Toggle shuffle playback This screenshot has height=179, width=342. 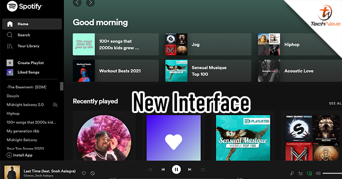coord(150,169)
